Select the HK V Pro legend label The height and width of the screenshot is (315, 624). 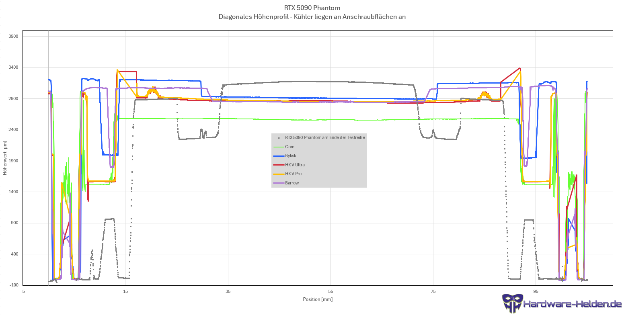[293, 174]
